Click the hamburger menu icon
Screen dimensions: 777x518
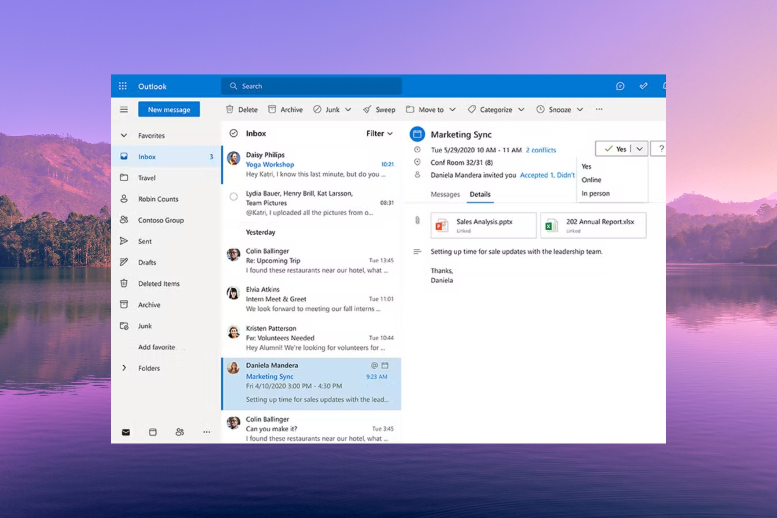pos(124,110)
